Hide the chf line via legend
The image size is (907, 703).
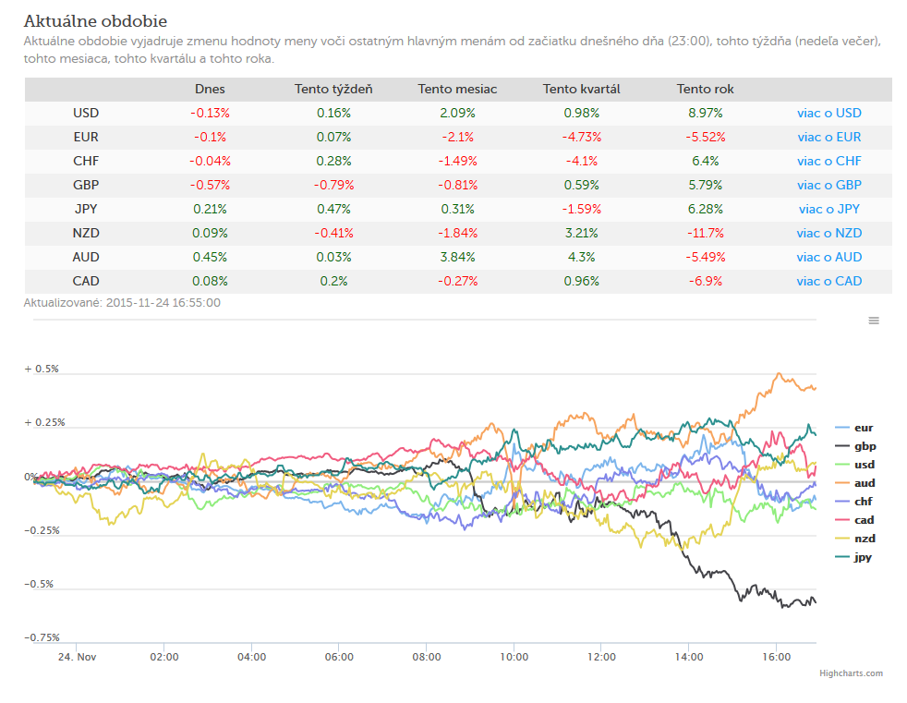[853, 502]
